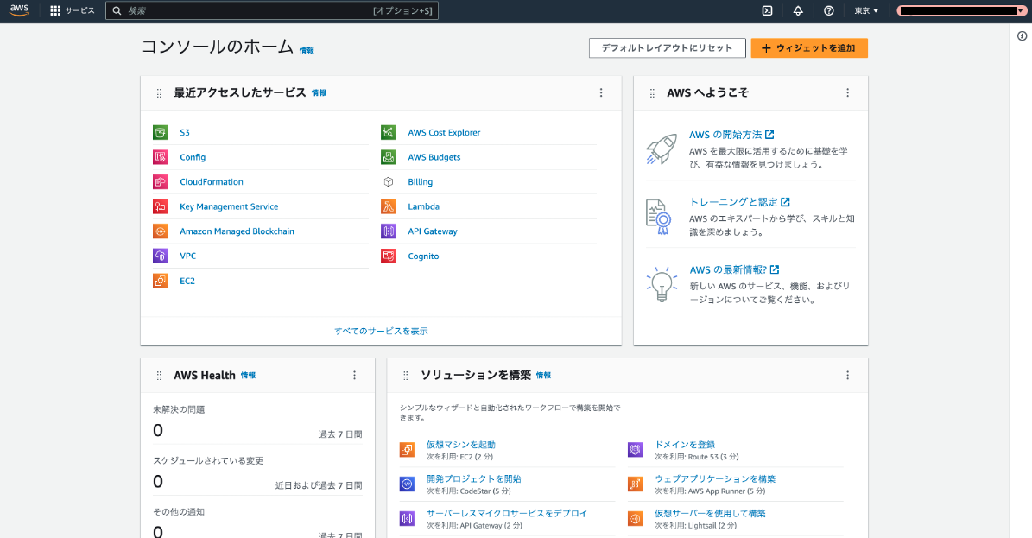Click the Lambda service icon
1032x538 pixels.
pyautogui.click(x=389, y=206)
